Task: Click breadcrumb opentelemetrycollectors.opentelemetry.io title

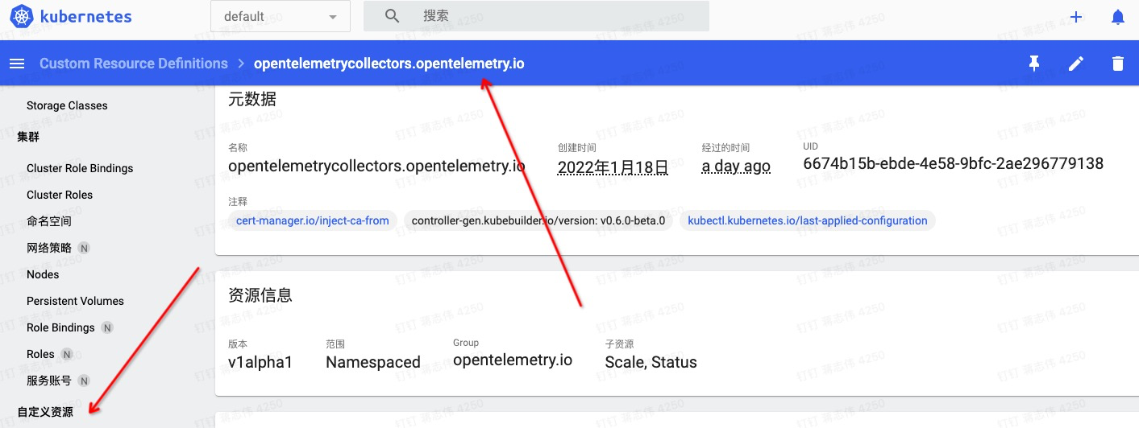Action: [389, 64]
